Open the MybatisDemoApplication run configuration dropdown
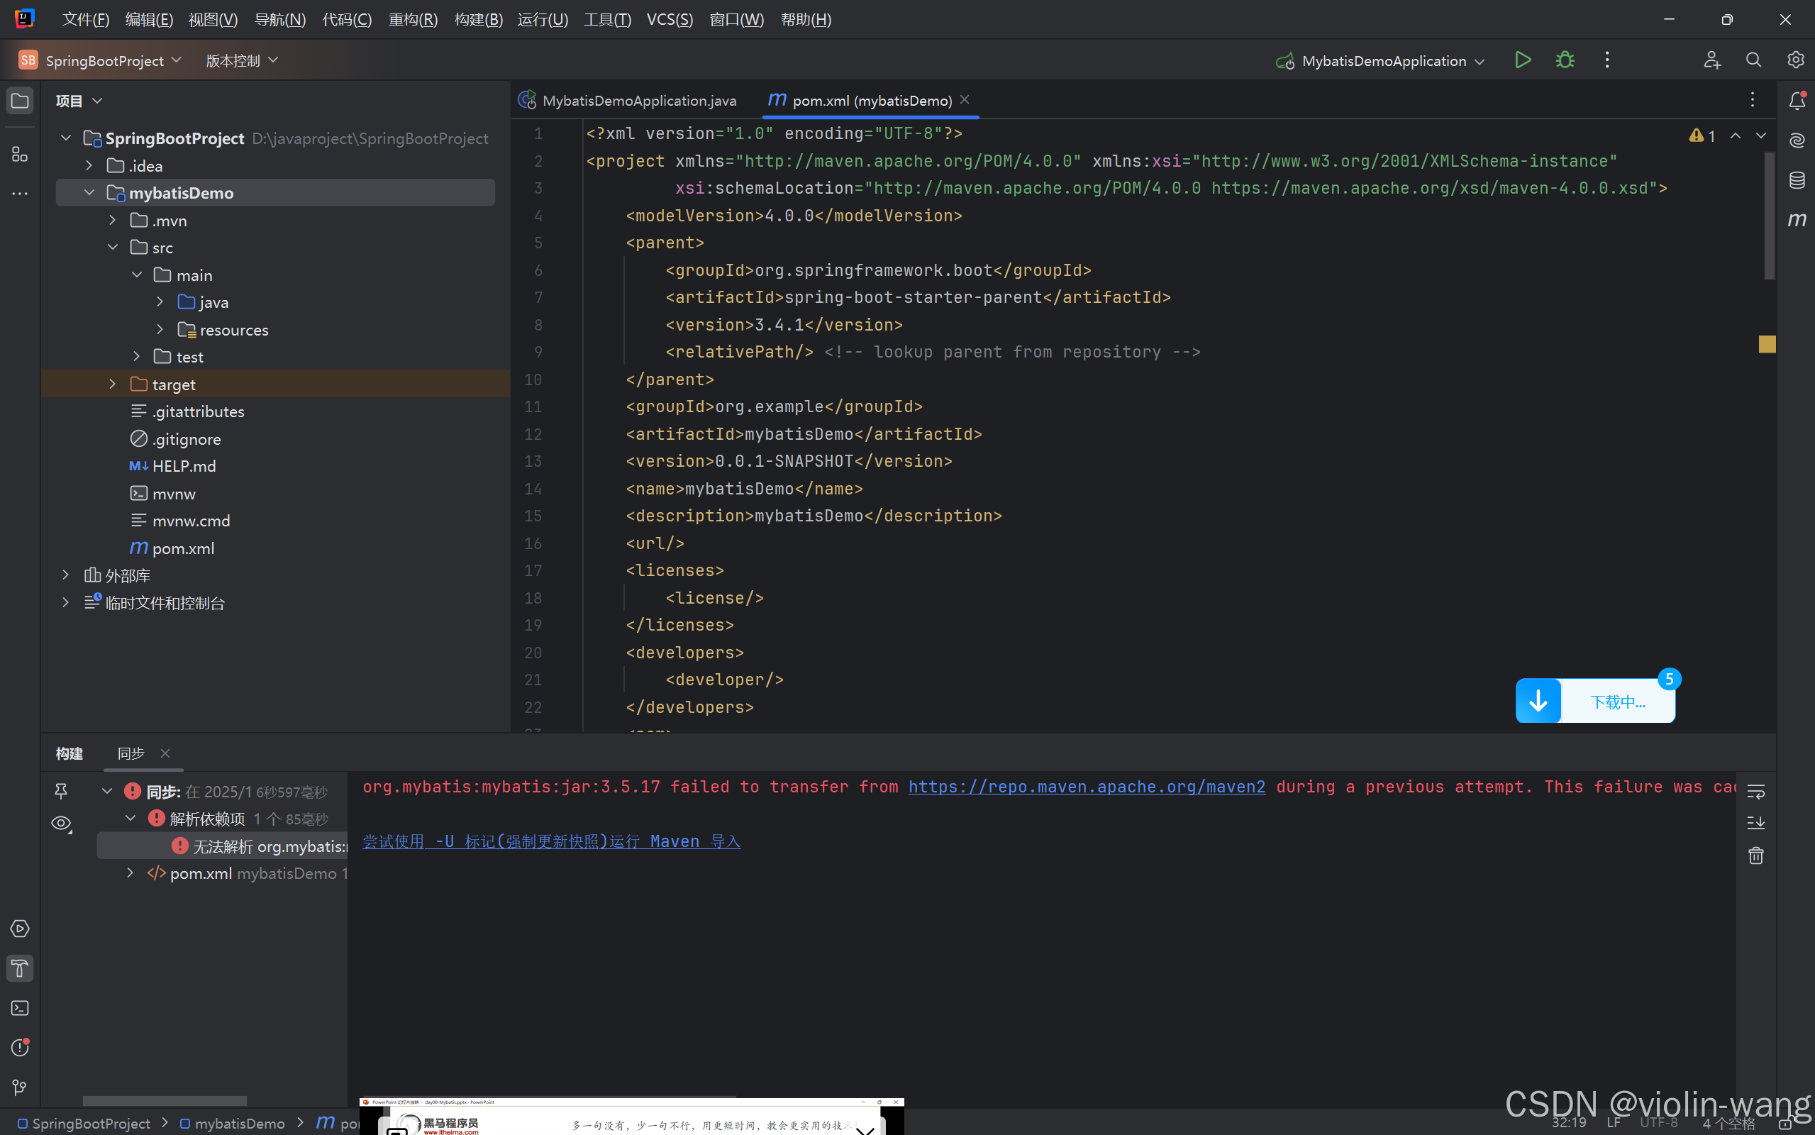The image size is (1815, 1135). point(1479,62)
